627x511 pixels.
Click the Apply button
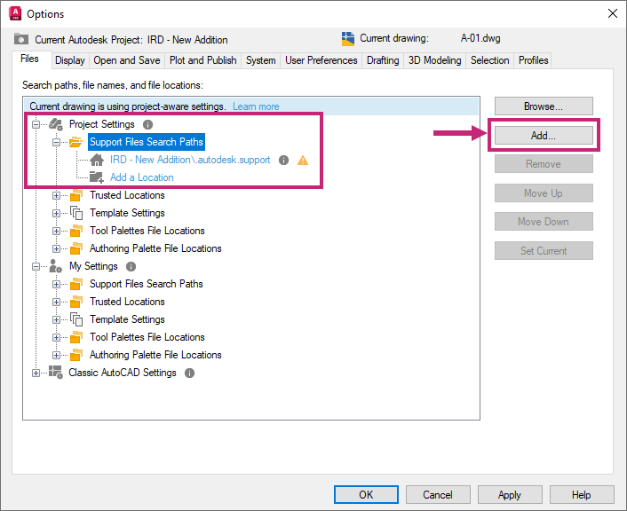point(510,495)
